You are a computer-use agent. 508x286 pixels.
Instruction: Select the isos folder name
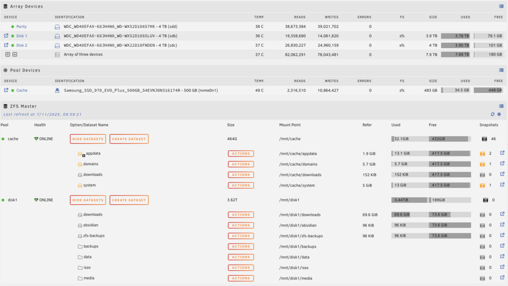pyautogui.click(x=87, y=268)
